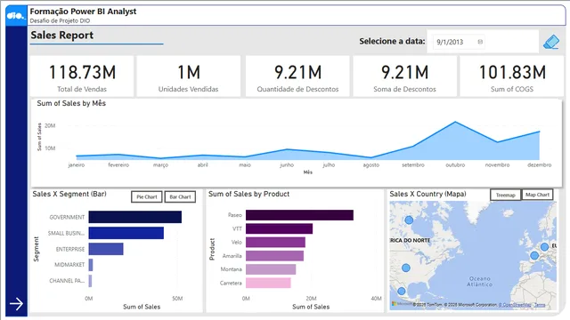Screen dimensions: 570x320
Task: Open the calendar picker icon in date field
Action: click(480, 42)
